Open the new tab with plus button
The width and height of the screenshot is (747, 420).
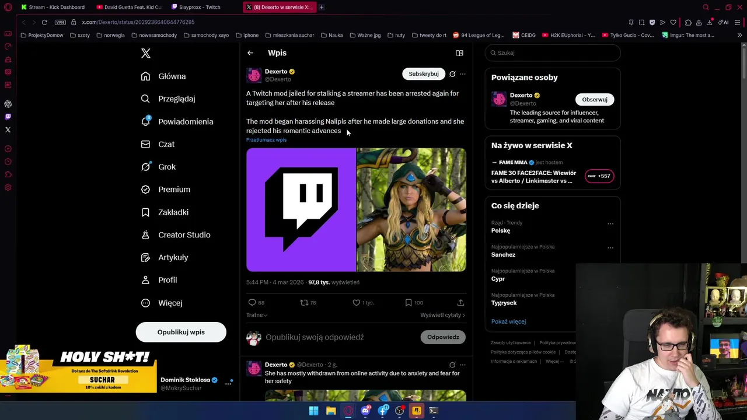click(322, 7)
